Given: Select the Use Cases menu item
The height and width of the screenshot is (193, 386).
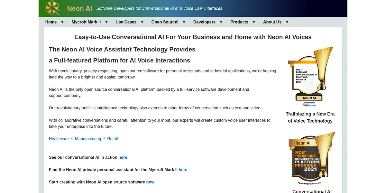Looking at the screenshot, I should [126, 22].
